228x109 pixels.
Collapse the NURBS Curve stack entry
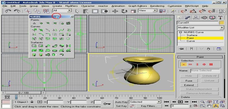[181, 32]
